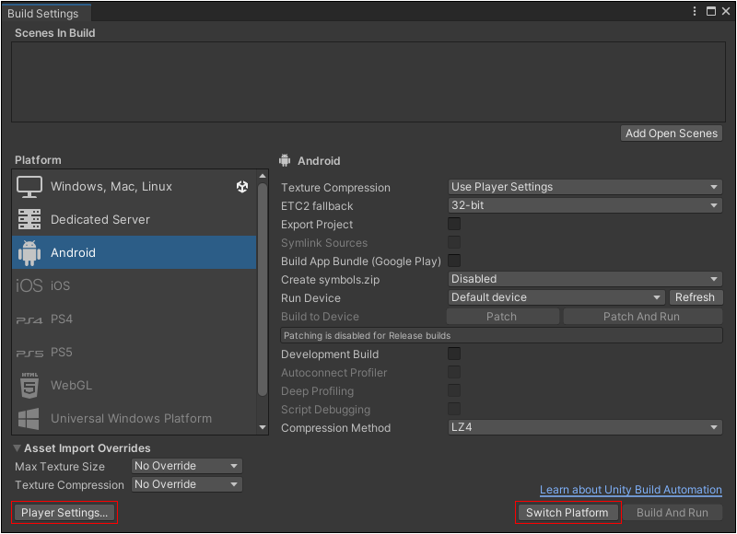This screenshot has width=737, height=534.
Task: Toggle the Script Debugging checkbox
Action: coord(454,409)
